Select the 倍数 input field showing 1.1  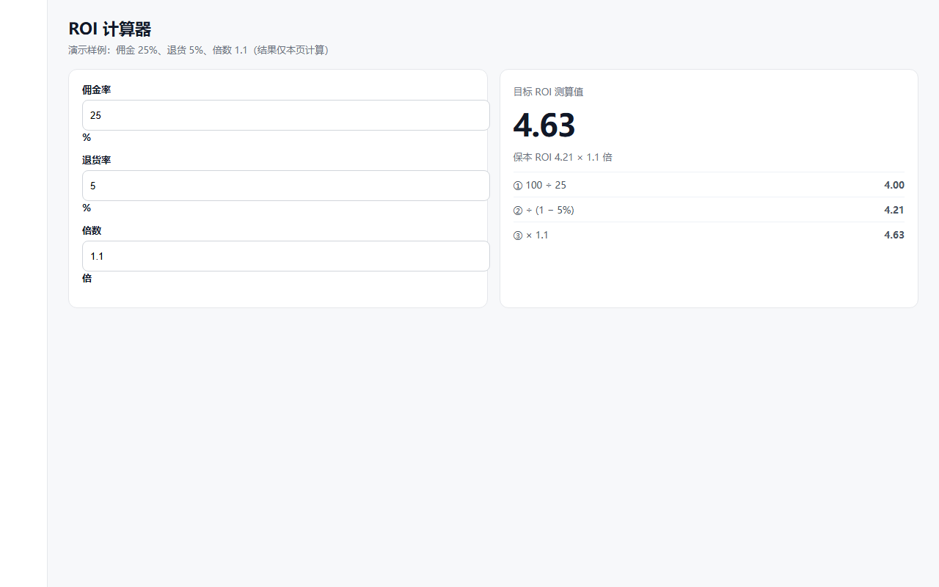point(285,256)
